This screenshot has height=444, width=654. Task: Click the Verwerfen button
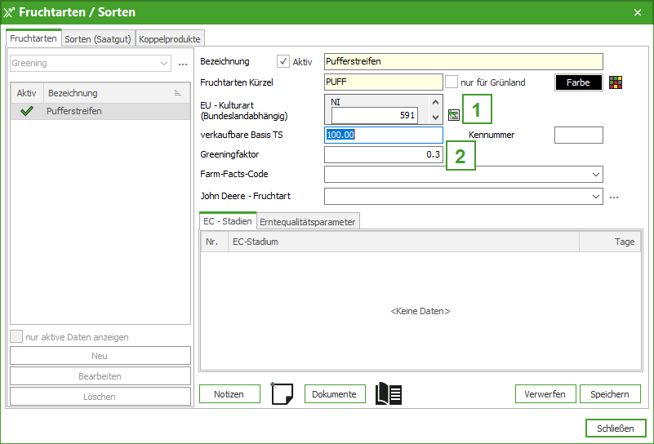(x=545, y=394)
